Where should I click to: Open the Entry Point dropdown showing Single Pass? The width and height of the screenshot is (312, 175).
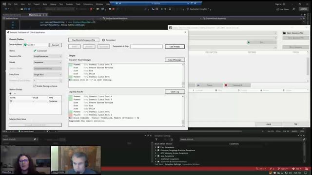point(48,74)
